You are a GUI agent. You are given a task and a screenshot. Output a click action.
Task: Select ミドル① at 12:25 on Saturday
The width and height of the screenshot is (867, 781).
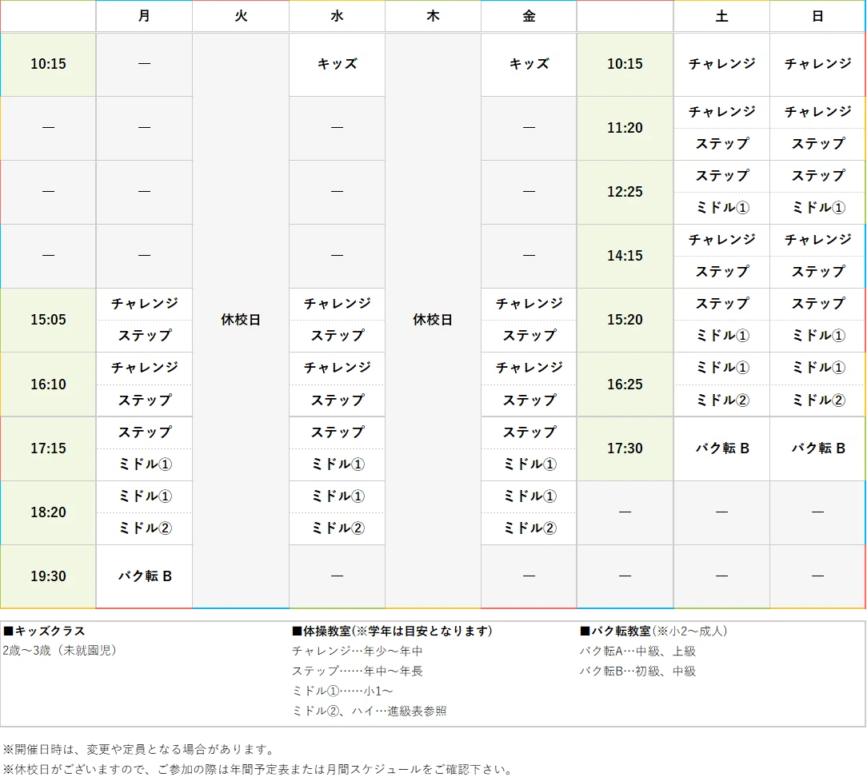point(721,208)
